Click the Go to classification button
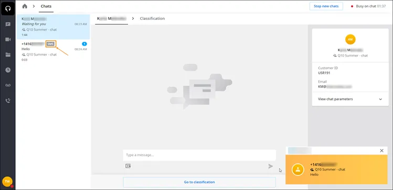This screenshot has width=393, height=190. [x=199, y=182]
